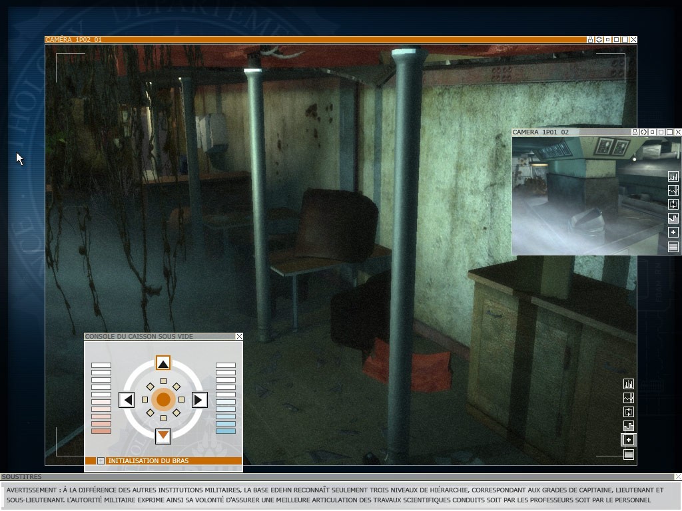The width and height of the screenshot is (682, 511).
Task: Click the top square indicator around the center button
Action: [163, 381]
